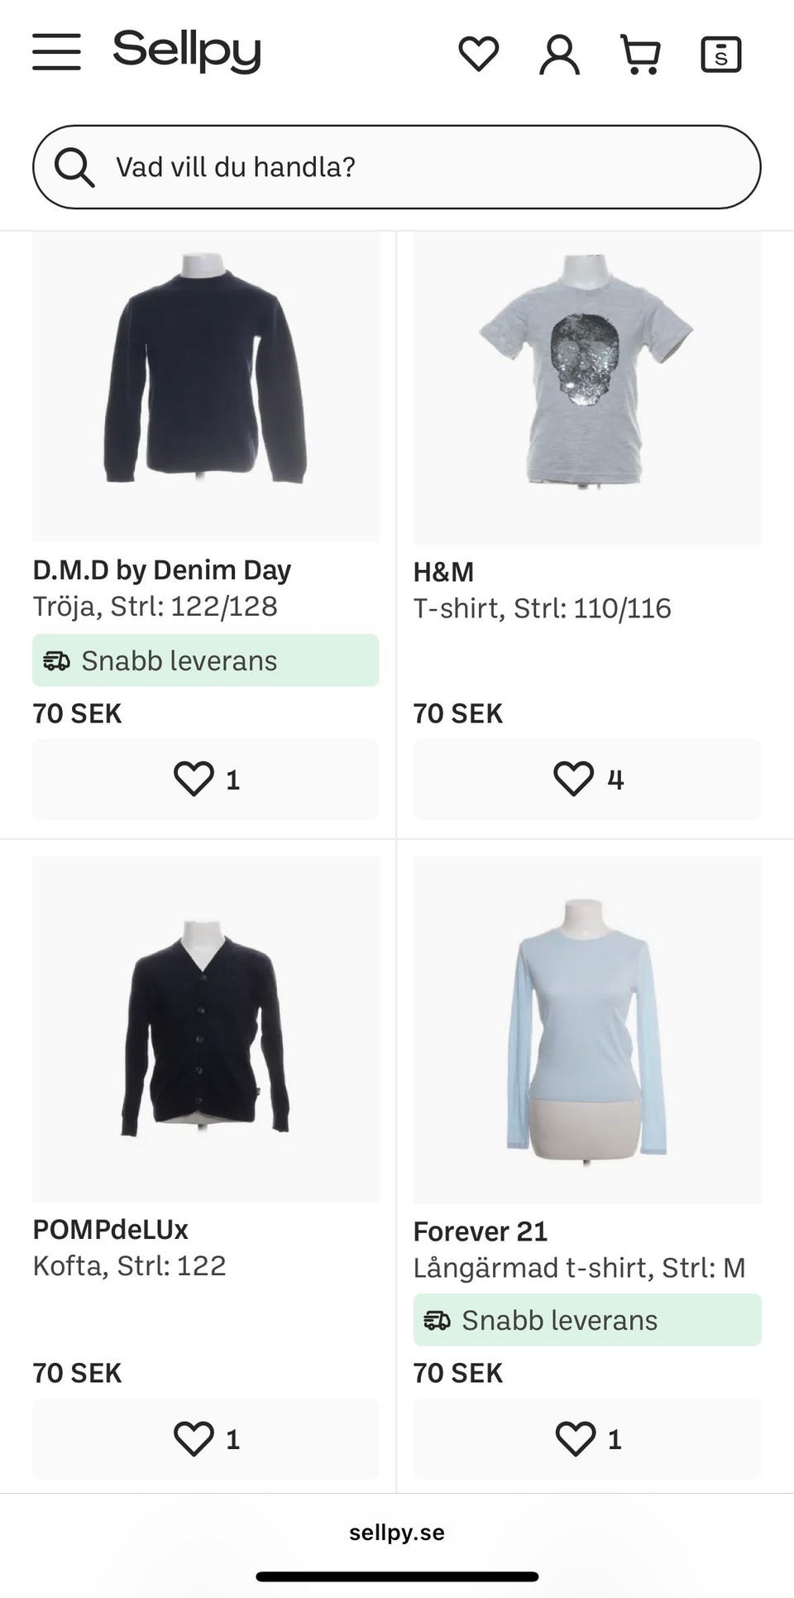Screen dimensions: 794x1598
Task: Open the light blue top photo
Action: (587, 1030)
